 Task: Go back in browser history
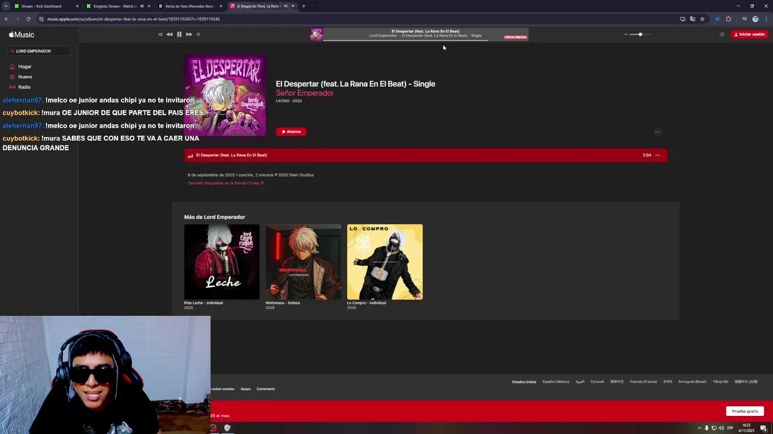(7, 19)
